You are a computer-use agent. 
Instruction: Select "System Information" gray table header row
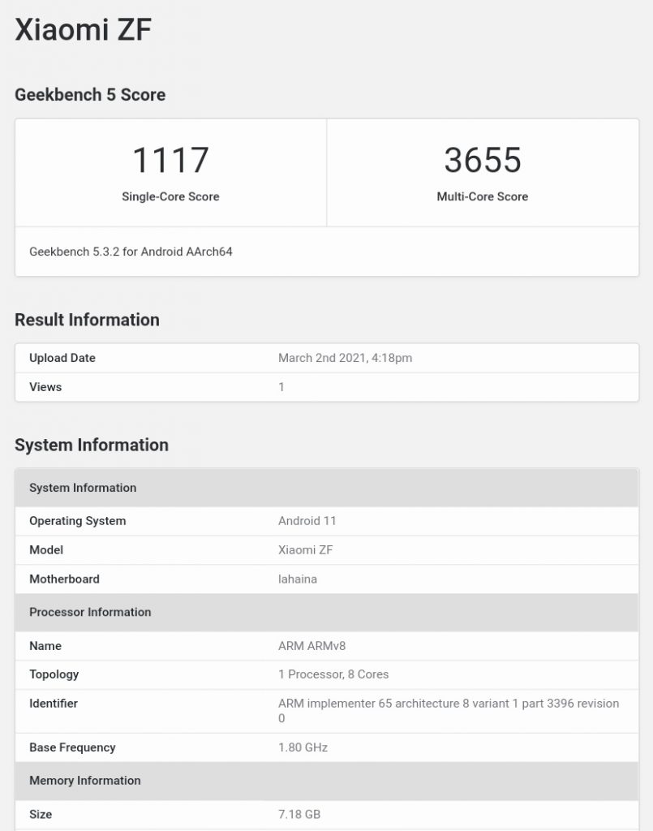pyautogui.click(x=327, y=488)
